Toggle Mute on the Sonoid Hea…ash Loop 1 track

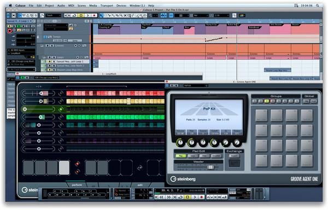(50, 61)
